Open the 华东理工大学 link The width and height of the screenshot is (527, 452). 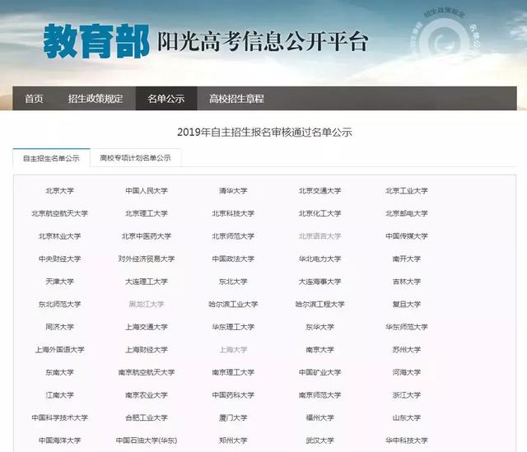(233, 327)
